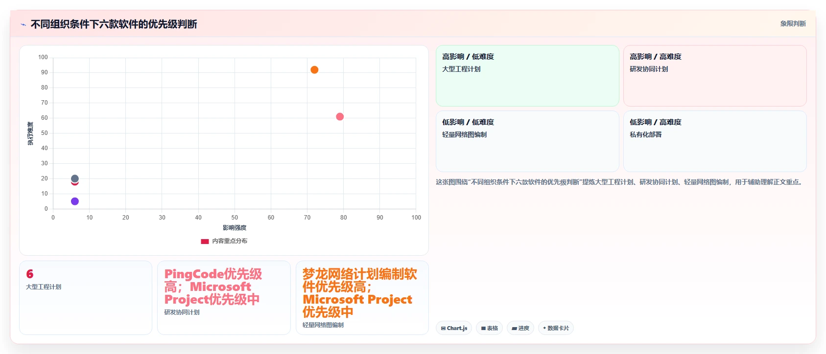
Task: Click the star icon in the 数据卡片 tag
Action: (x=544, y=328)
